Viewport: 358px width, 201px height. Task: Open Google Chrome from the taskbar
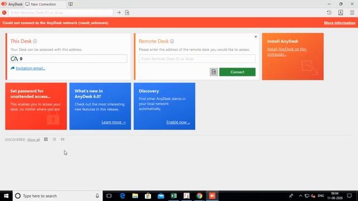coord(199,196)
